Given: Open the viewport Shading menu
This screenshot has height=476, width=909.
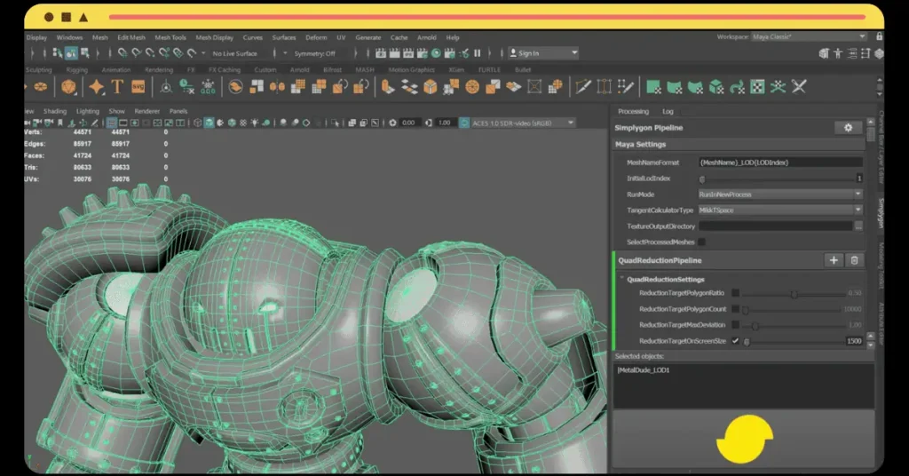Looking at the screenshot, I should (55, 111).
